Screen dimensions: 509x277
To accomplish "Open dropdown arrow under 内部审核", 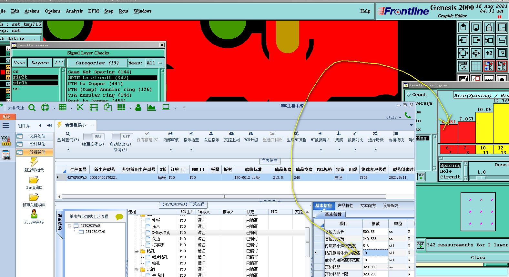I will coord(171,149).
